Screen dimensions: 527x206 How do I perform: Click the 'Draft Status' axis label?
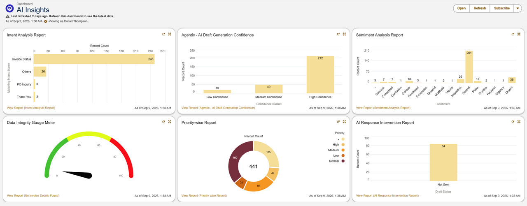pos(443,192)
